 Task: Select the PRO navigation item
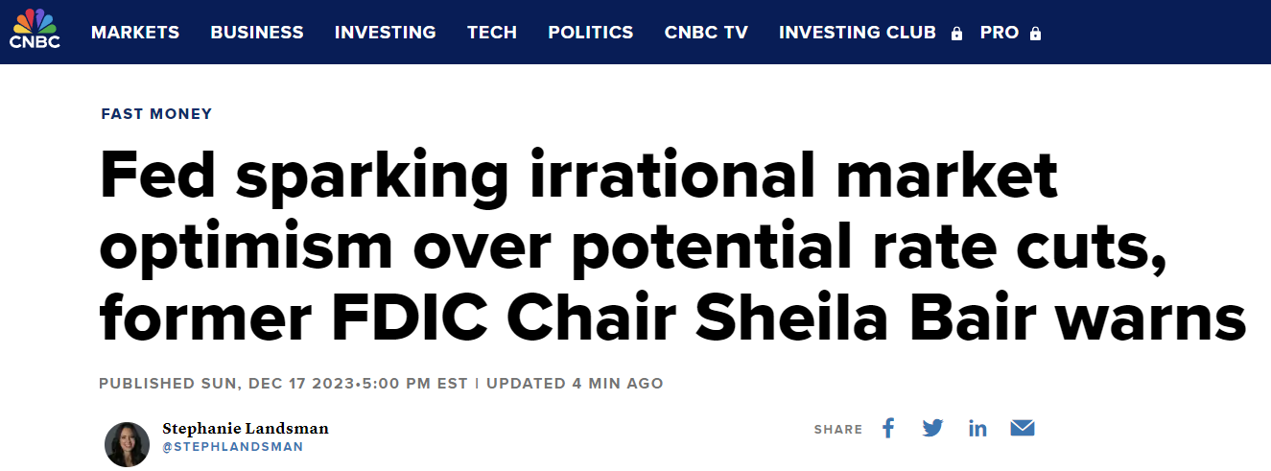click(x=1000, y=33)
